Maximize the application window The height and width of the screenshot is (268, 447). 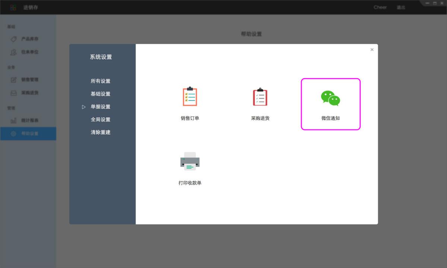pos(435,3)
